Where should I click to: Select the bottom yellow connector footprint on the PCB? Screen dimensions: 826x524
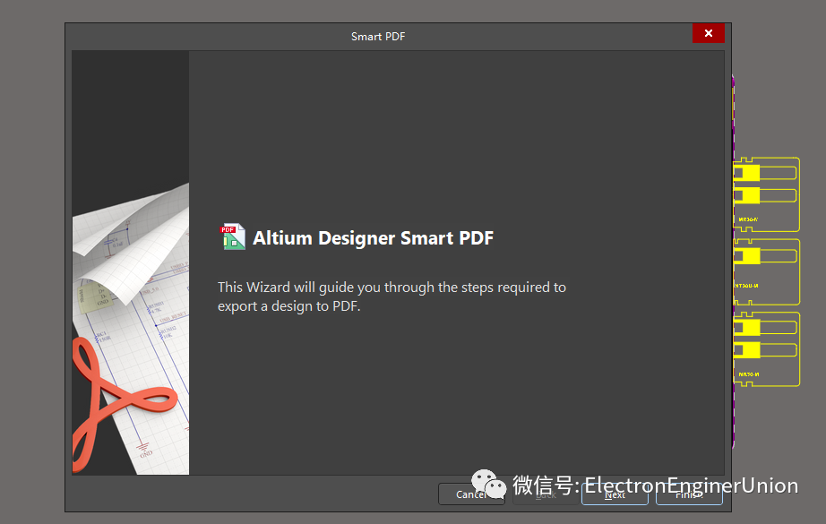765,349
